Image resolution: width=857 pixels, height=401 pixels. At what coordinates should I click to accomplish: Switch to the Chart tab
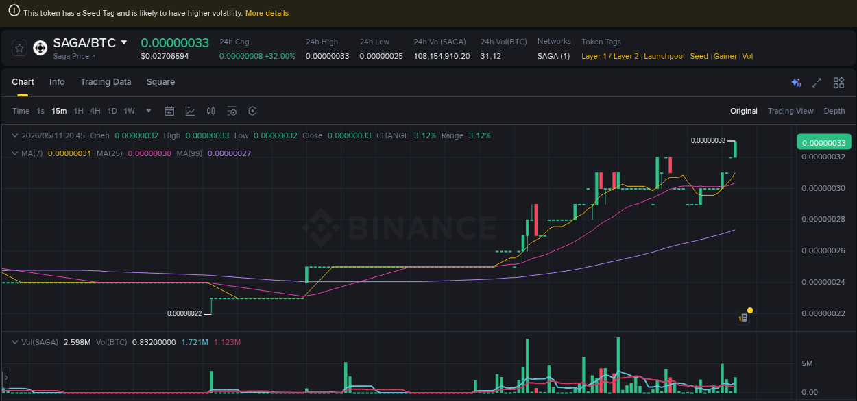[x=23, y=82]
